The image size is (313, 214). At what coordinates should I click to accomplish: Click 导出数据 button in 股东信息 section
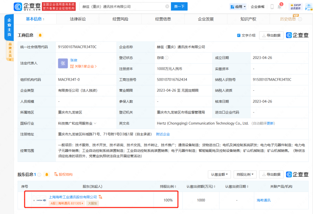pos(271,174)
